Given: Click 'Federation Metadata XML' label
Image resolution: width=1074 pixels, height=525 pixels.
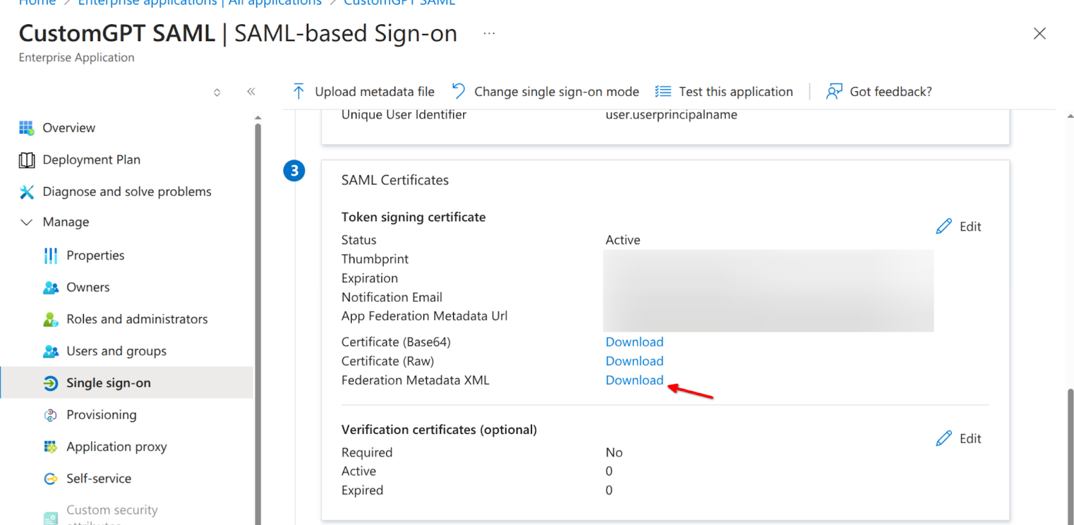Looking at the screenshot, I should (x=415, y=380).
